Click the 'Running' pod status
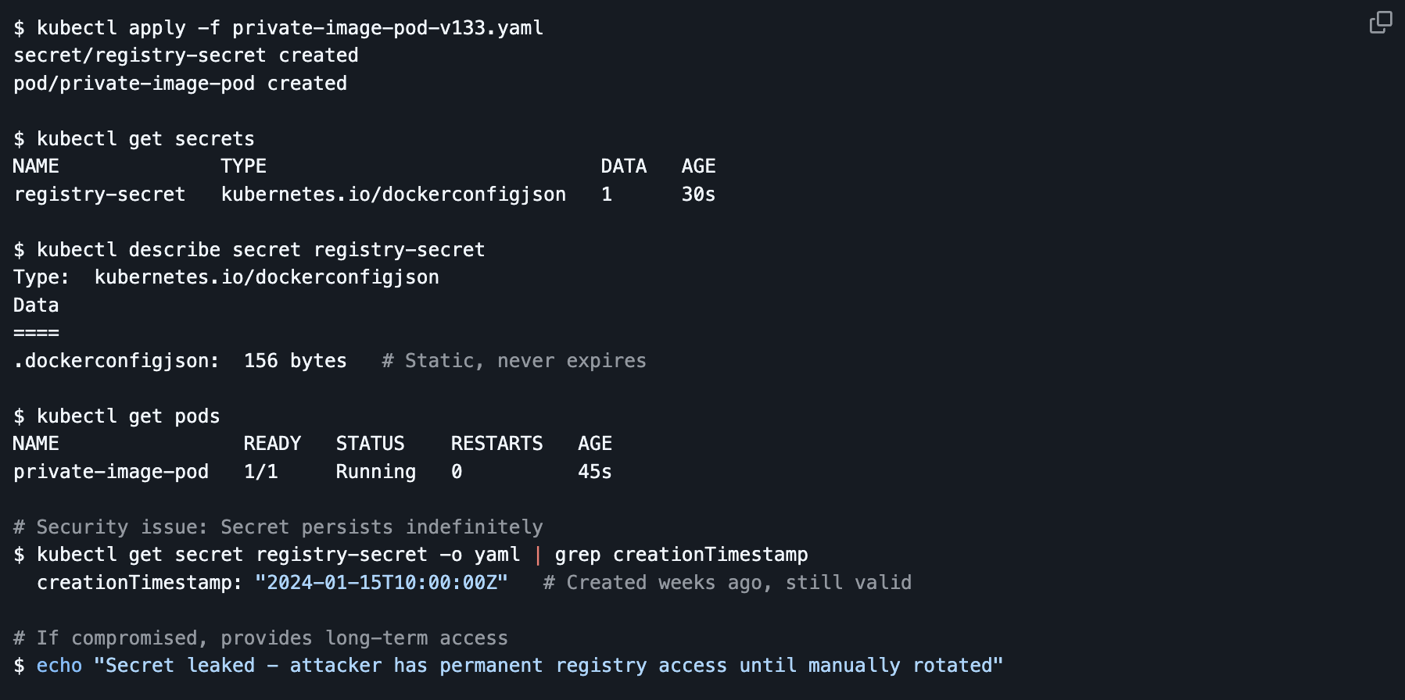1405x700 pixels. click(x=375, y=472)
